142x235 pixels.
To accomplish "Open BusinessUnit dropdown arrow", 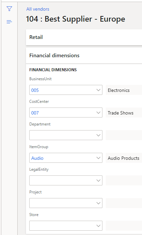I will (98, 90).
